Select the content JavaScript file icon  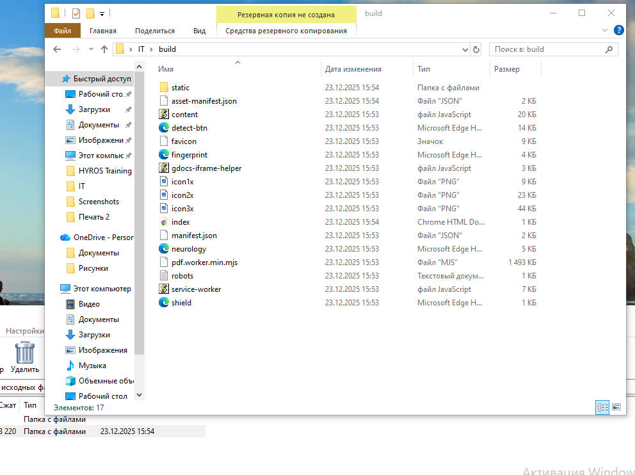pos(164,114)
